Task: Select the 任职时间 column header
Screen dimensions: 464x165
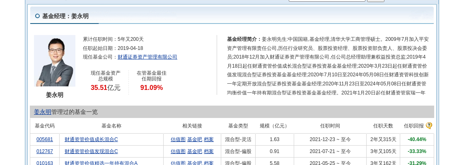Action: pyautogui.click(x=330, y=126)
